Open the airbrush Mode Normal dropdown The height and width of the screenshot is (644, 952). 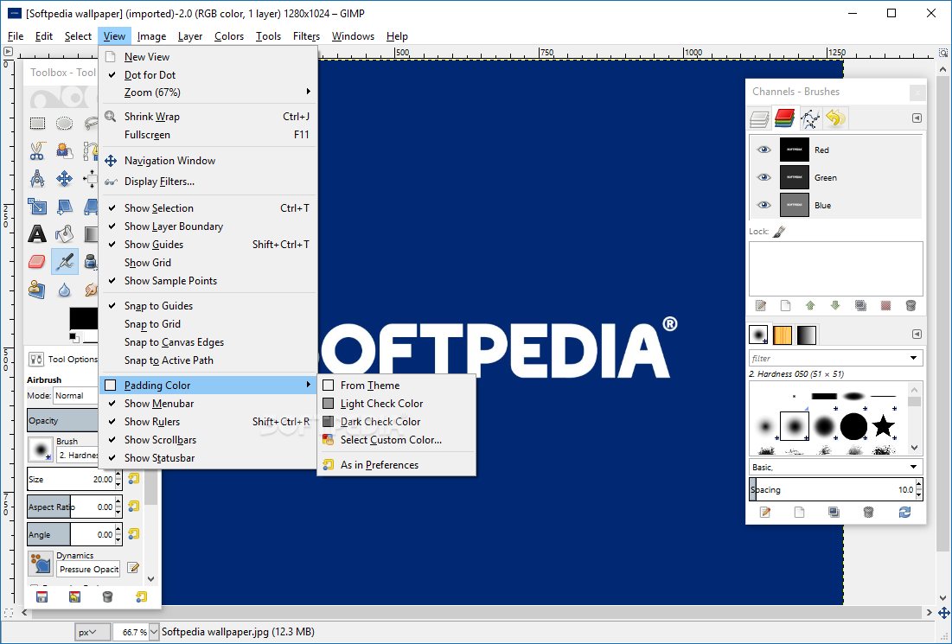(76, 396)
